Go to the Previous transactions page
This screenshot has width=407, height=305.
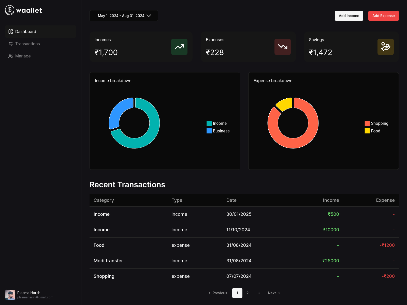(218, 293)
